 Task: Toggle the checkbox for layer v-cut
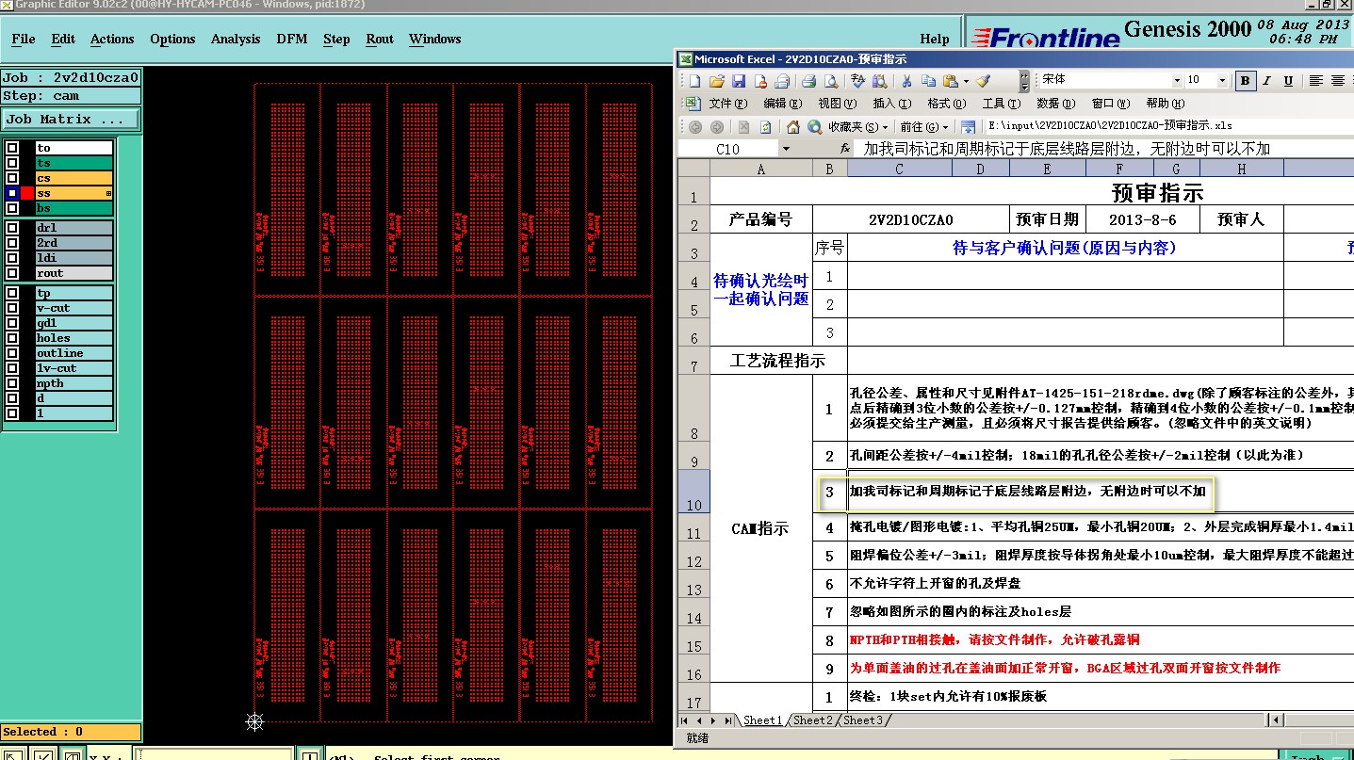pos(12,308)
